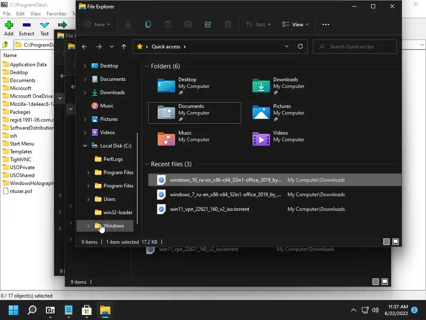Open the New dropdown in File Explorer
Image resolution: width=426 pixels, height=320 pixels.
click(x=97, y=25)
